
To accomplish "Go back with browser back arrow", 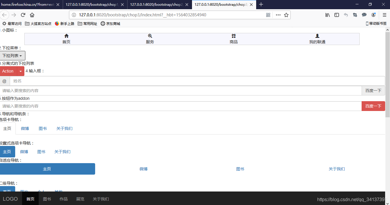I will point(5,15).
